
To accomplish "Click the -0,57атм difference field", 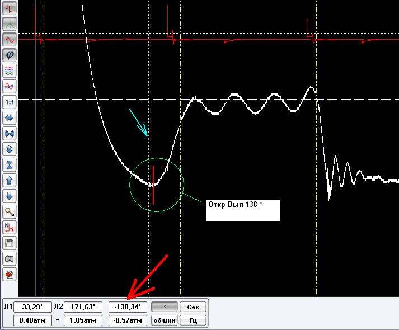I will [128, 320].
